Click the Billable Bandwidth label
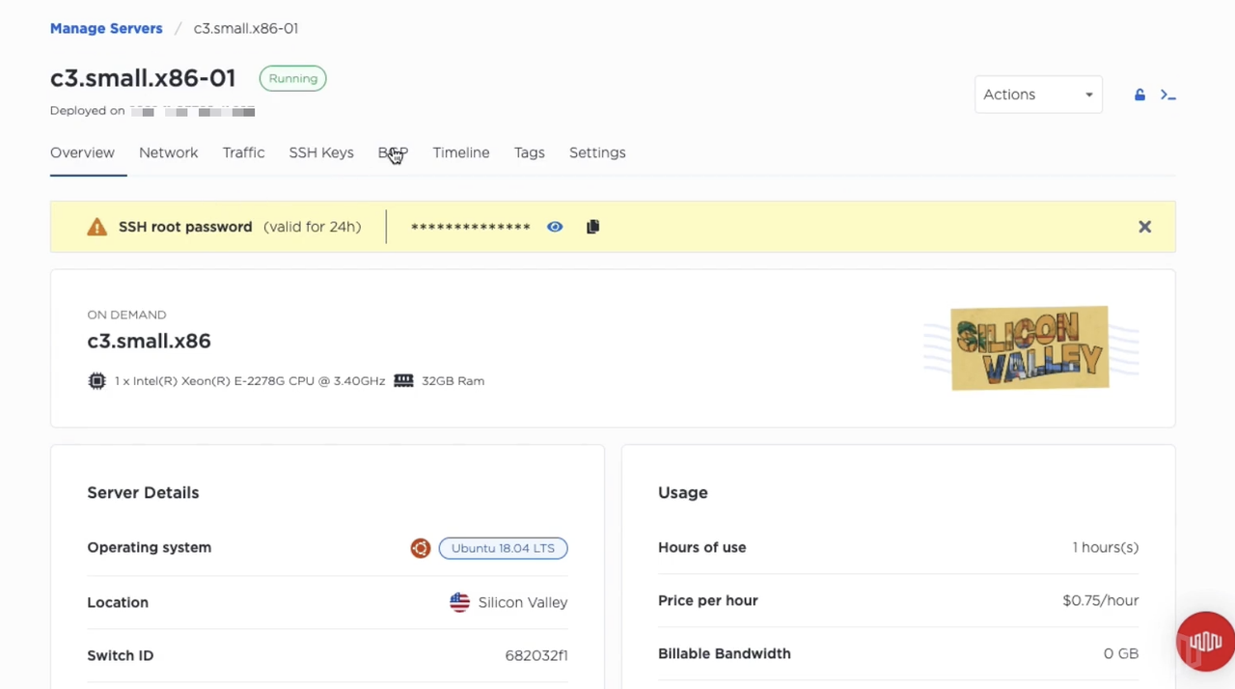This screenshot has height=689, width=1235. coord(725,653)
